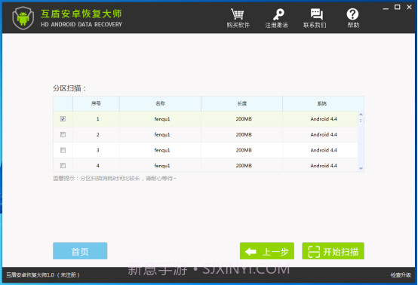This screenshot has height=285, width=418.
Task: Click Android 4.4 in row 2
Action: click(324, 134)
